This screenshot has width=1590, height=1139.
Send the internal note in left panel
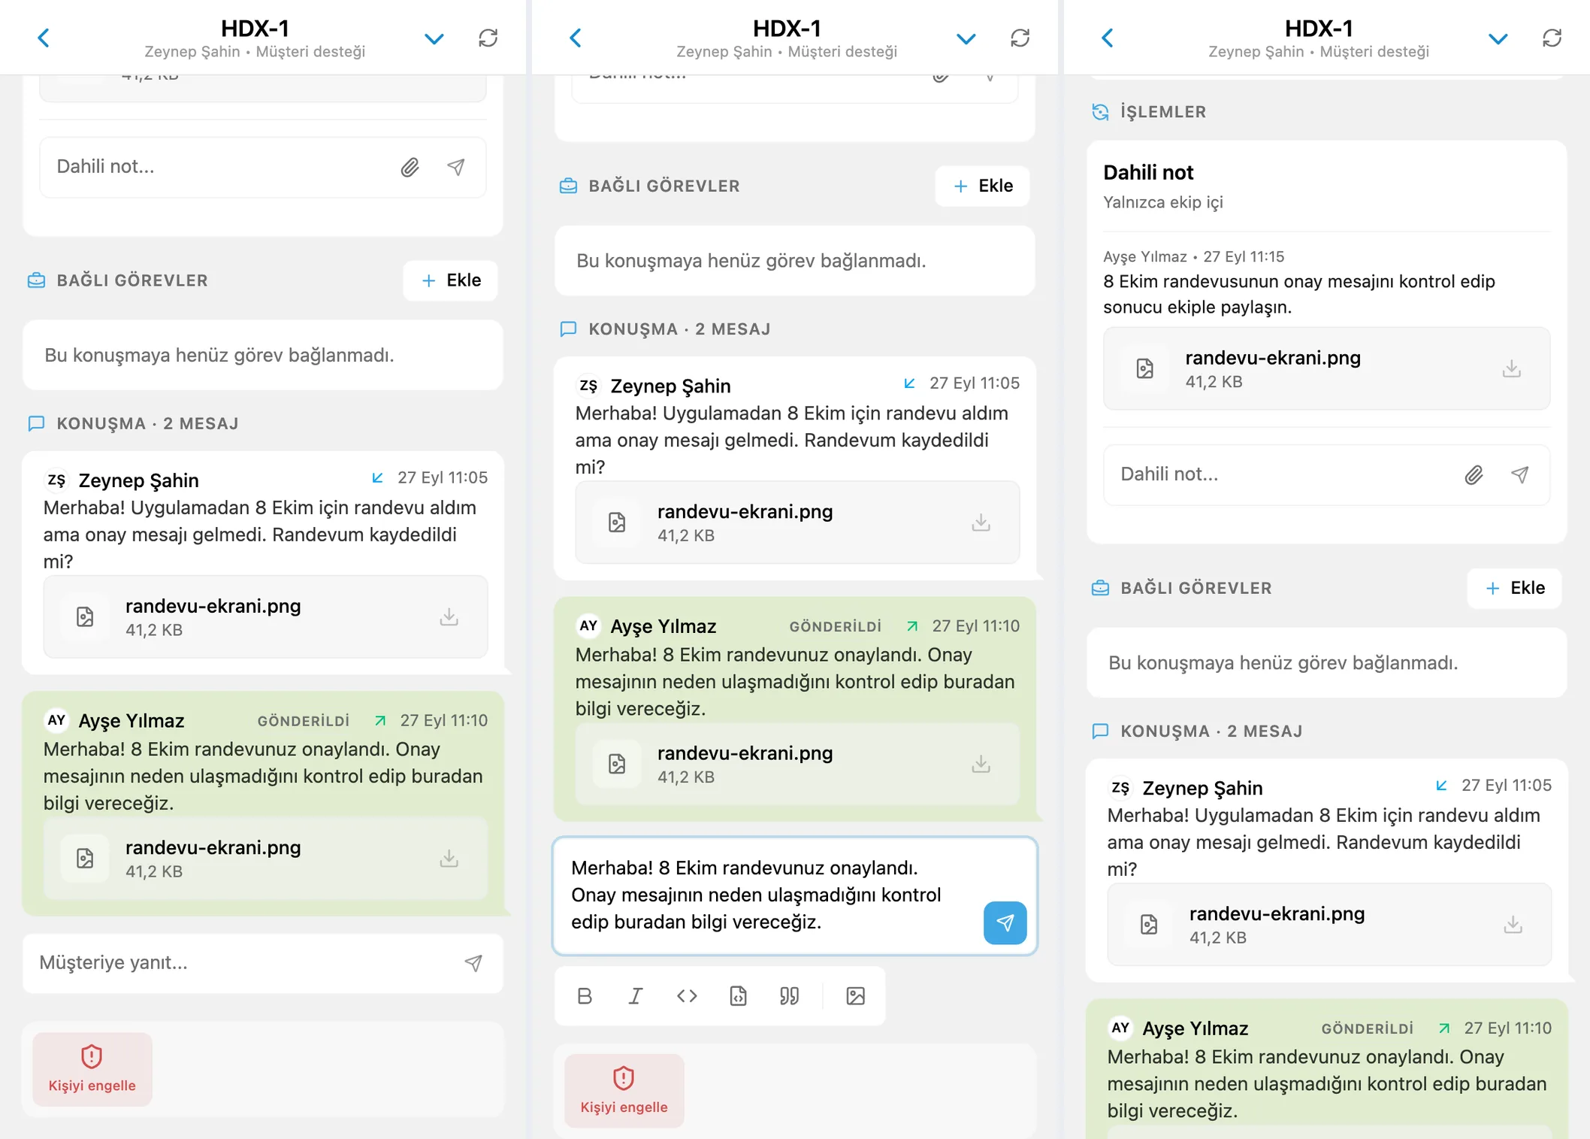456,167
